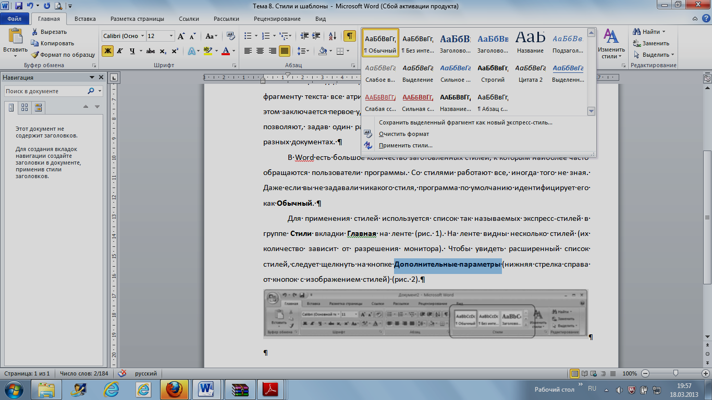Toggle Italic (К) formatting
Image resolution: width=712 pixels, height=400 pixels.
coord(120,51)
